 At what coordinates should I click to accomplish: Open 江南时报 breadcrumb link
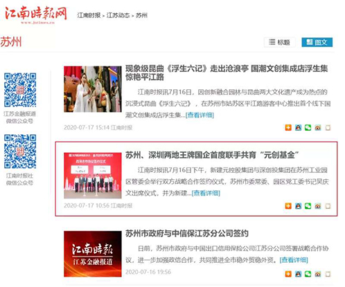[x=89, y=15]
